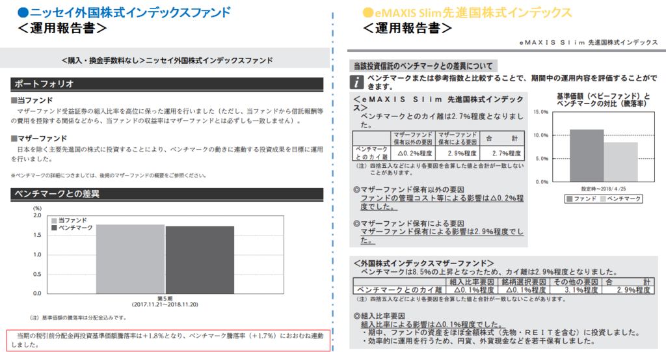666x352 pixels.
Task: Click the 銘柄選択要因 column header in lower table
Action: (524, 282)
